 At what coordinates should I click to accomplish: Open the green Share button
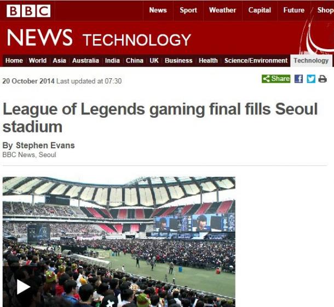(x=276, y=79)
